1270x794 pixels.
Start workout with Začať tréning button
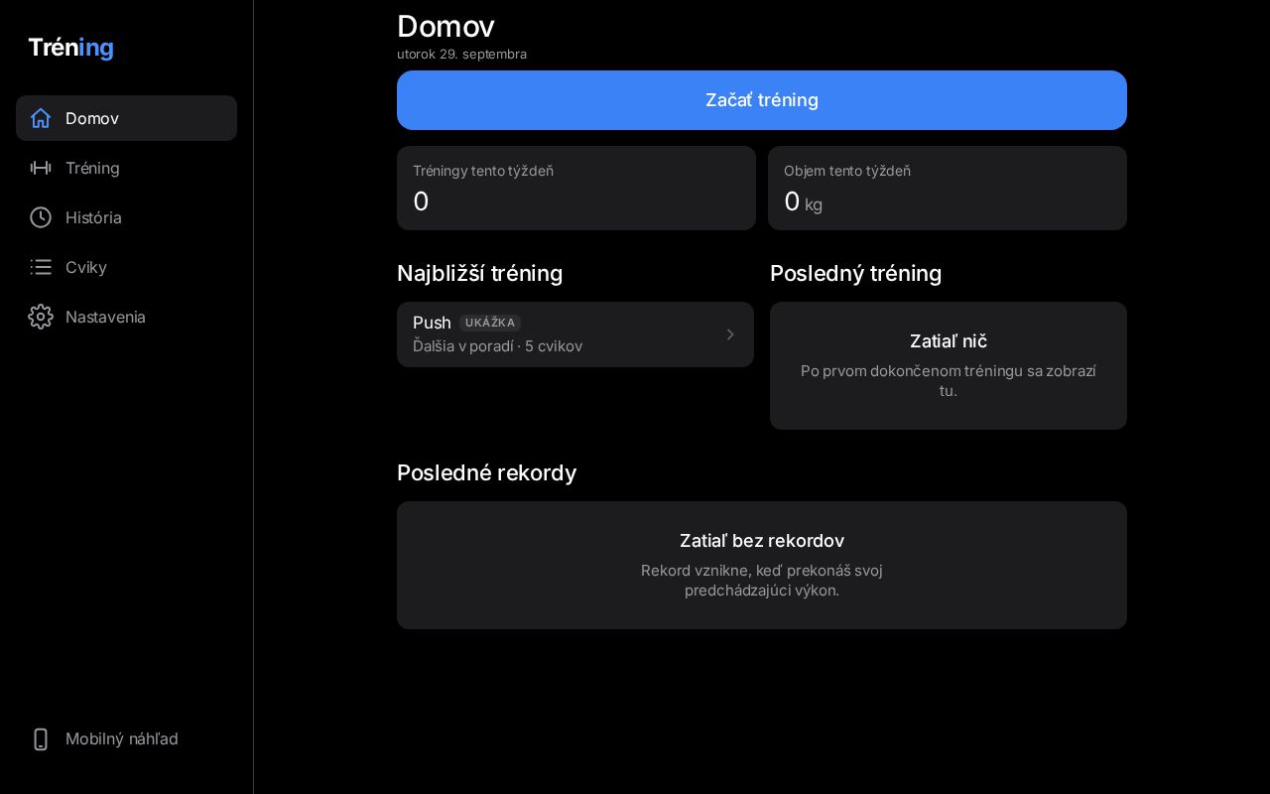[x=762, y=100]
